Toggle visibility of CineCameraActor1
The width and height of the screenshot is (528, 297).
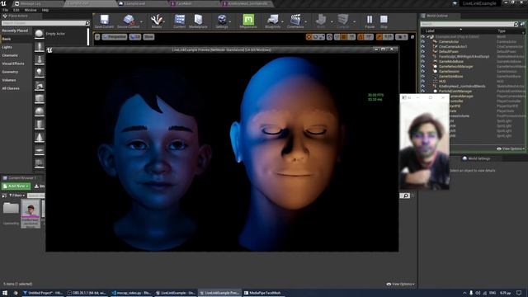point(423,46)
